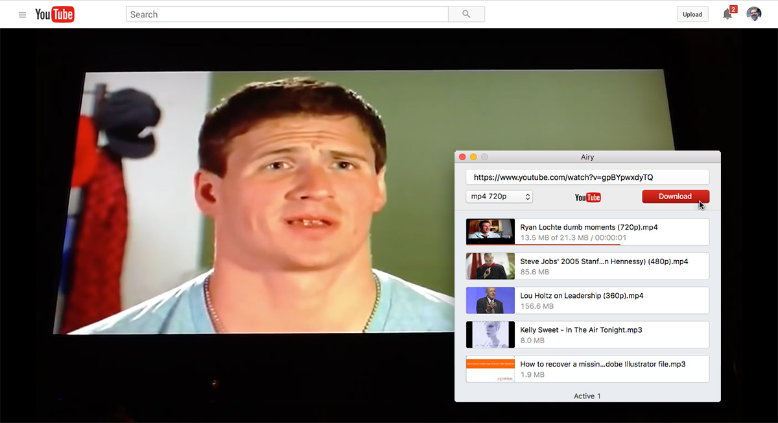Click the Upload button on YouTube
The image size is (778, 423).
(692, 14)
